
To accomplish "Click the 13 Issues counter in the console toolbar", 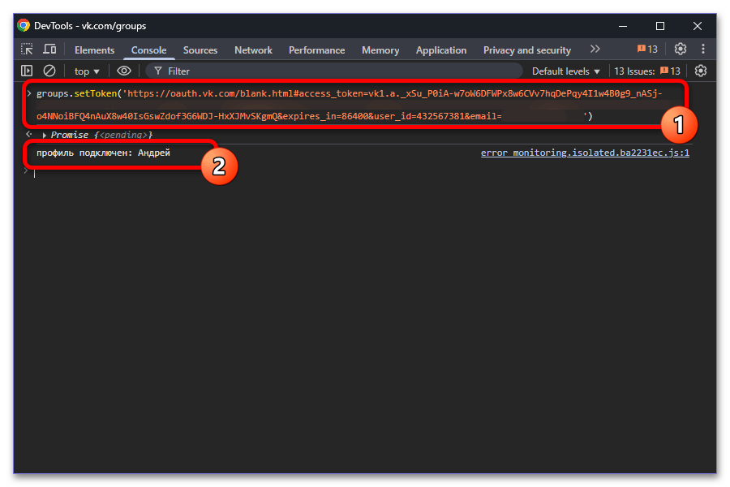I will pos(647,71).
